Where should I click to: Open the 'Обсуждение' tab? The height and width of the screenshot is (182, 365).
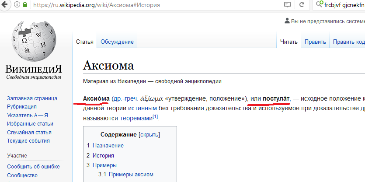117,42
